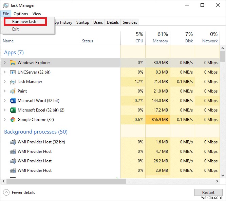Click the WMI Provider Host (32 bit) icon
This screenshot has width=226, height=201.
[13, 142]
